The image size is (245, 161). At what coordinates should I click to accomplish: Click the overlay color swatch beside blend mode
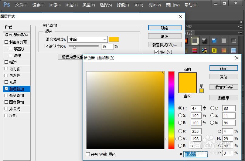[x=114, y=39]
